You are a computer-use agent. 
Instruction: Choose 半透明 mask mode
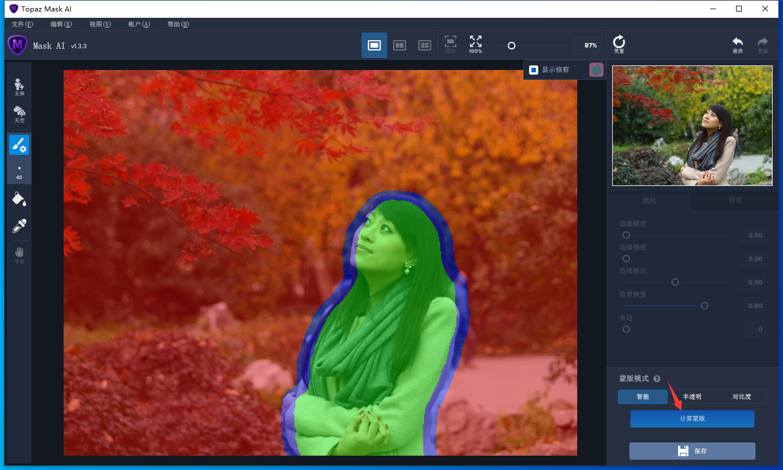(692, 397)
